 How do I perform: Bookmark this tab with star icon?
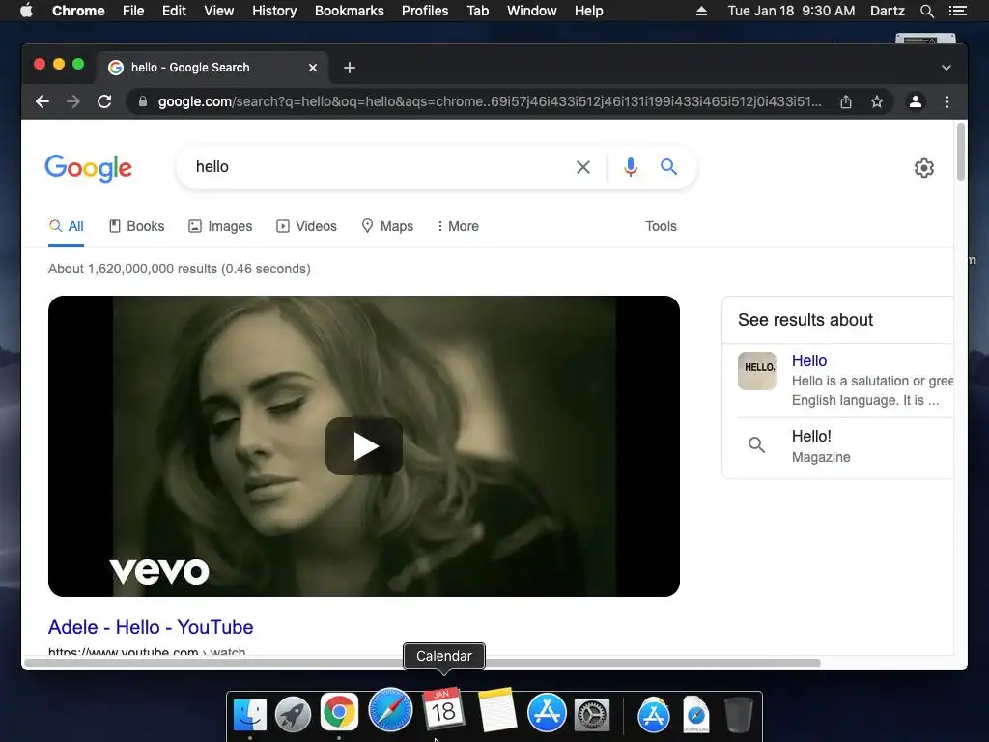[x=877, y=101]
